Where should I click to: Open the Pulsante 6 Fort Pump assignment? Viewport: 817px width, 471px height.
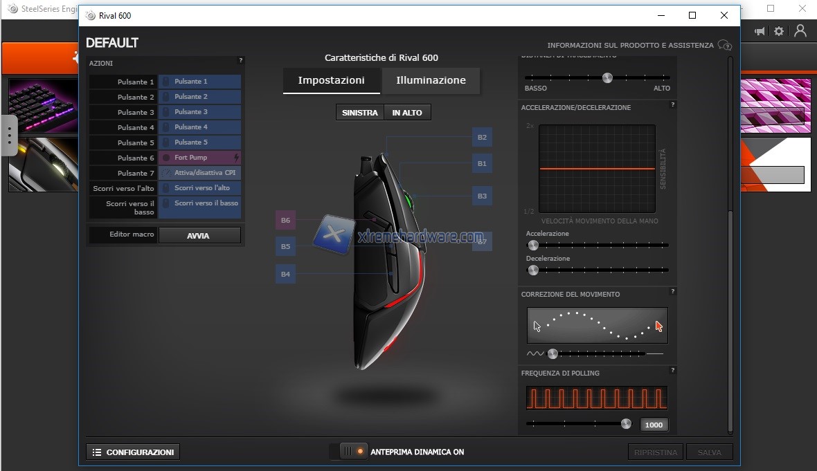[199, 158]
